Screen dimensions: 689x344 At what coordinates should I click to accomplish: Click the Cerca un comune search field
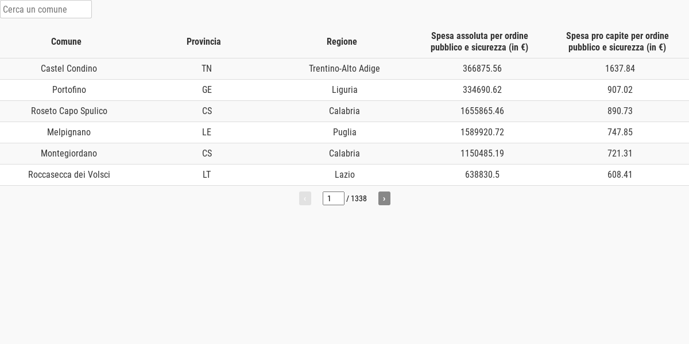46,9
